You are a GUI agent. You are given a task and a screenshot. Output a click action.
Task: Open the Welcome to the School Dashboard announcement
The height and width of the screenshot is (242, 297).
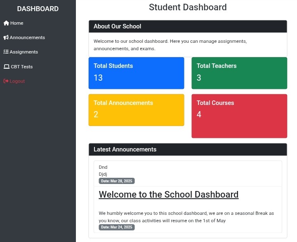169,194
